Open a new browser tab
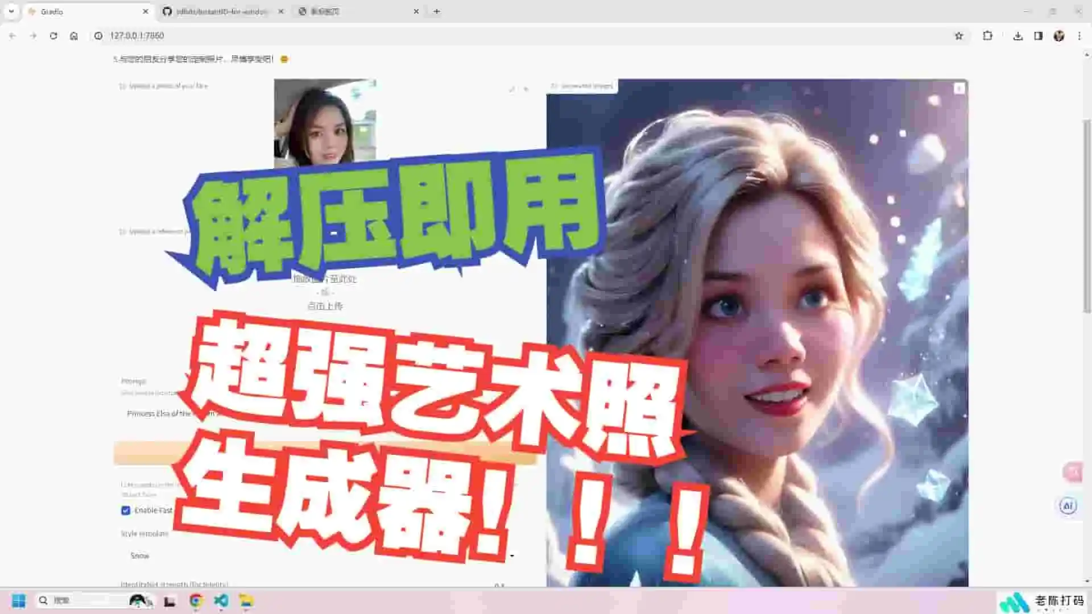 click(437, 11)
